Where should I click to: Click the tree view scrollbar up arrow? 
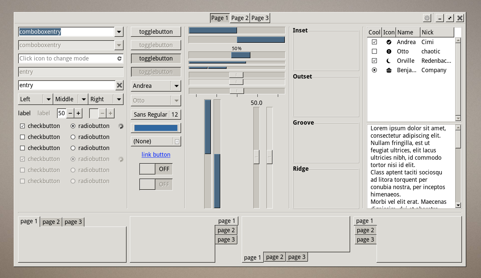point(458,40)
